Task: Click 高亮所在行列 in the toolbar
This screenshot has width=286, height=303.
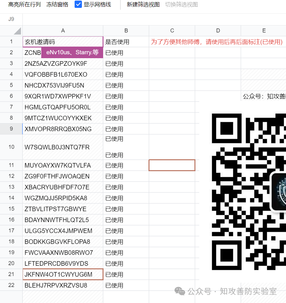Action: coord(24,5)
